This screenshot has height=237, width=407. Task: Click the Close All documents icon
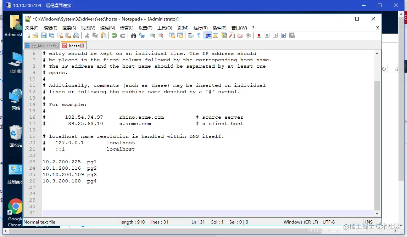[68, 35]
